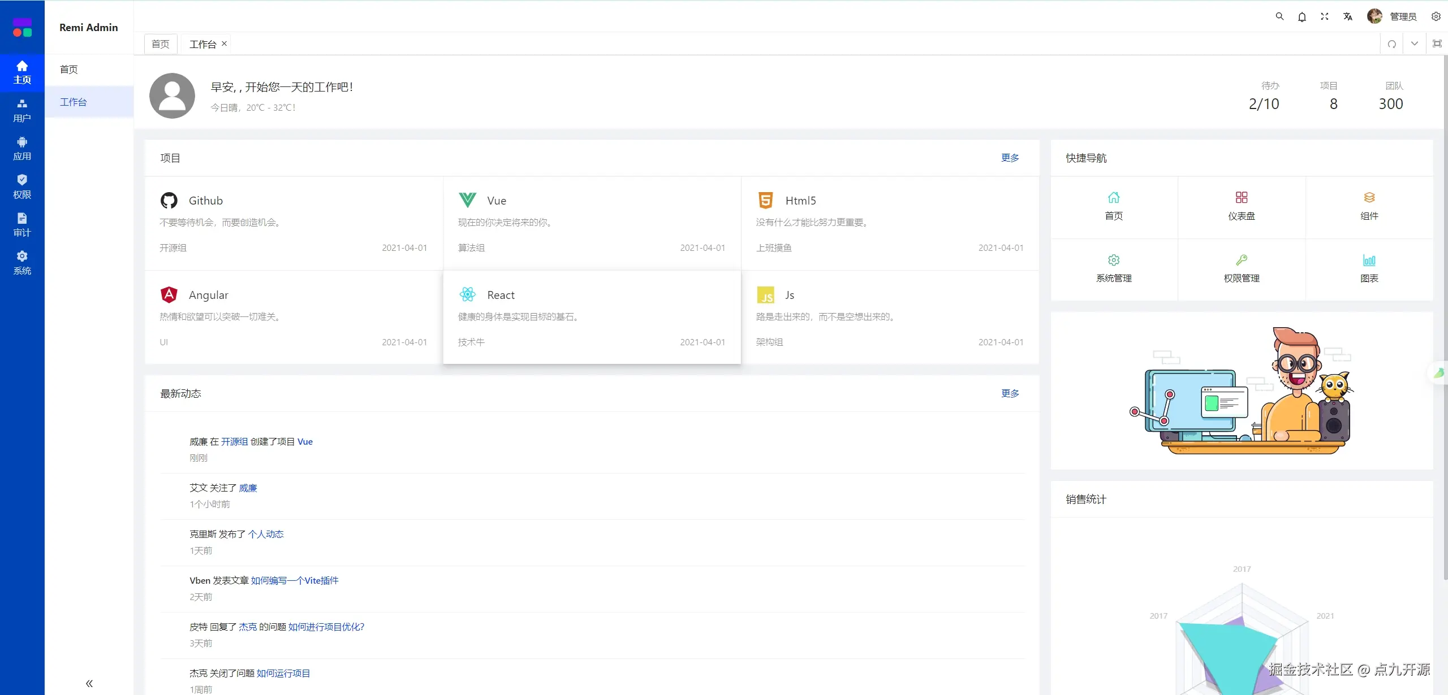
Task: Switch to the 首页 tab
Action: (x=161, y=44)
